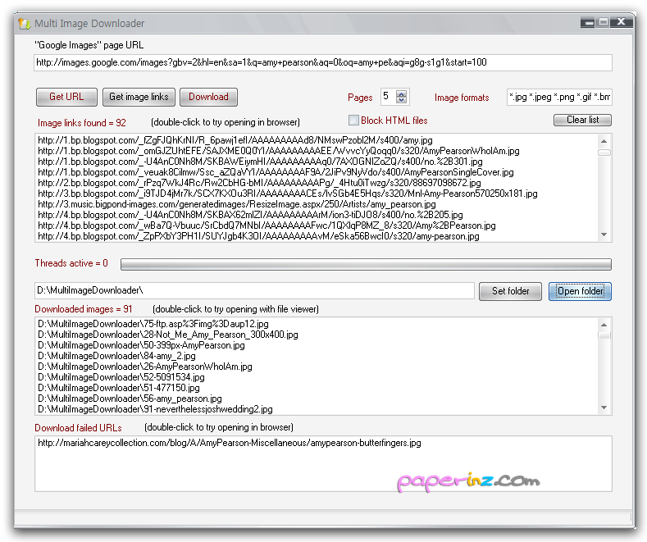
Task: Select link ending AmyPearsonSingleCover.jpg
Action: click(x=276, y=172)
